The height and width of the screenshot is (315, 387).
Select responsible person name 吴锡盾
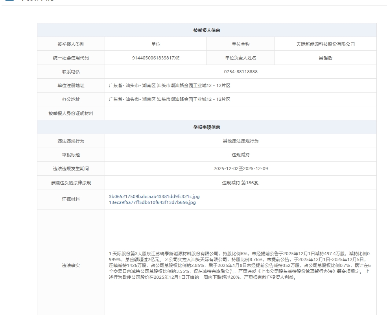click(x=326, y=58)
